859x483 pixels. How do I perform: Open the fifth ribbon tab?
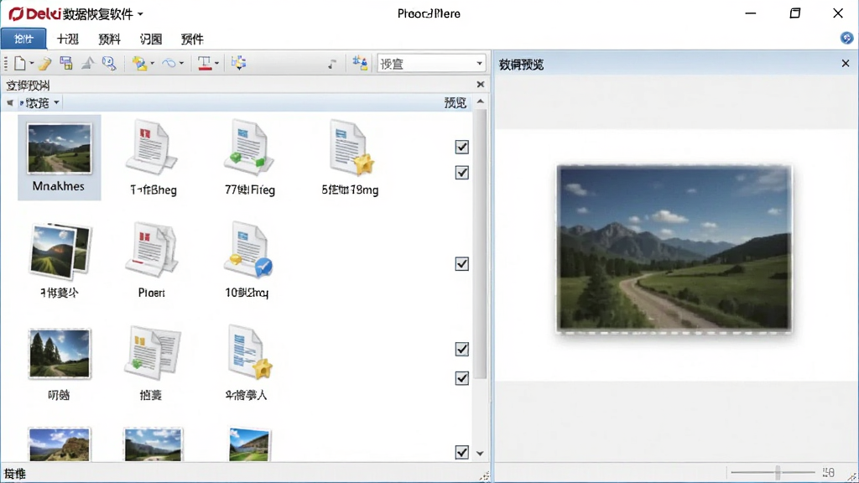[x=192, y=39]
